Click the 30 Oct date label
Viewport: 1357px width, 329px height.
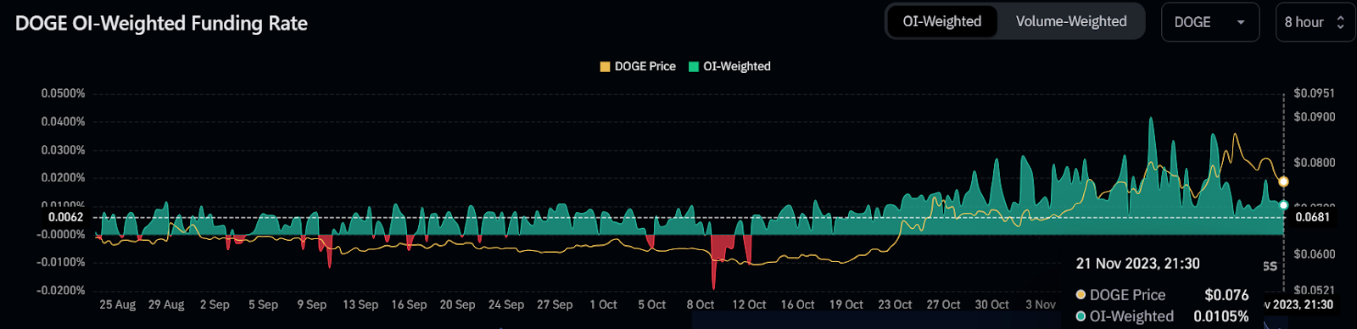(991, 304)
